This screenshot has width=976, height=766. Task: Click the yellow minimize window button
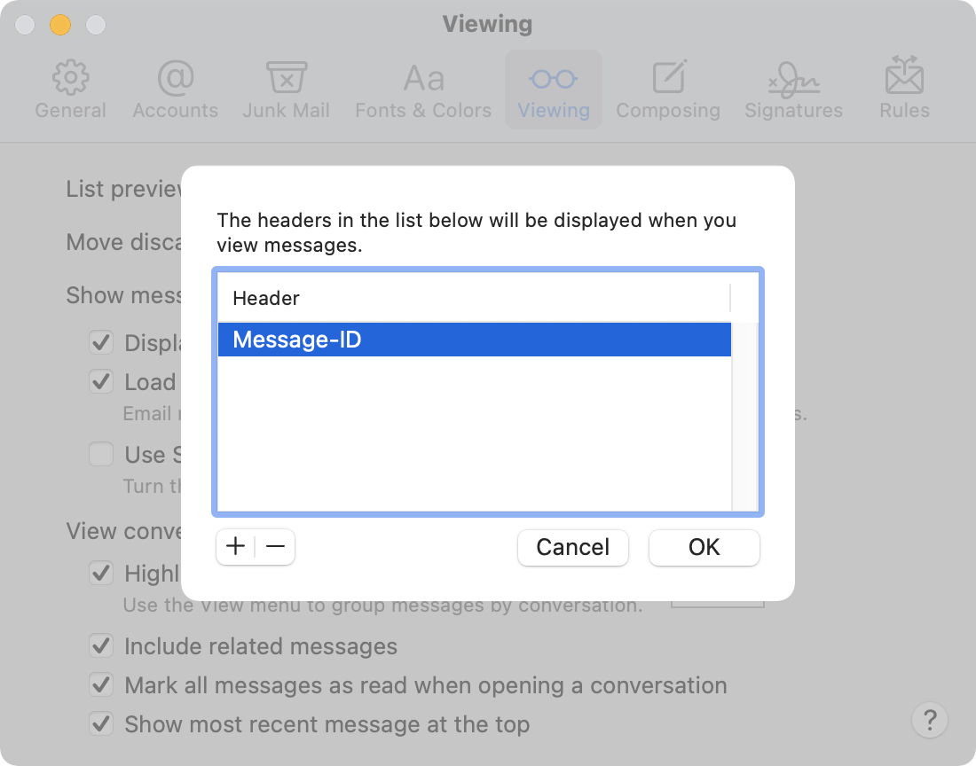tap(60, 24)
